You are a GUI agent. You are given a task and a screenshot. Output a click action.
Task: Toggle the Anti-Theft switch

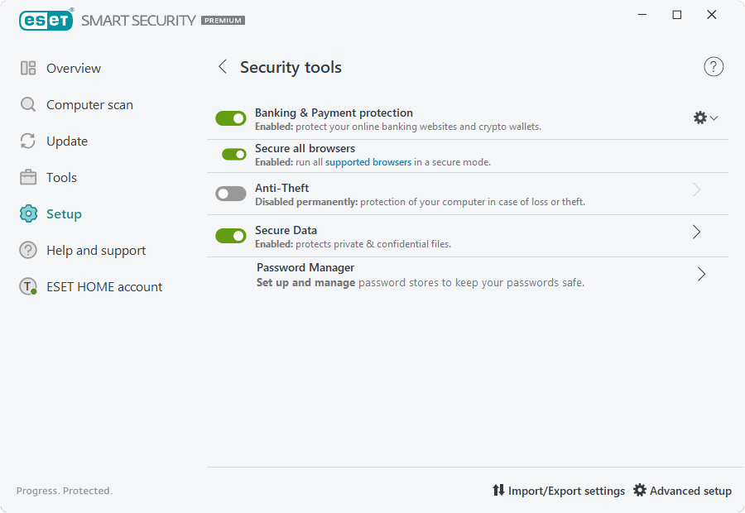pos(231,194)
